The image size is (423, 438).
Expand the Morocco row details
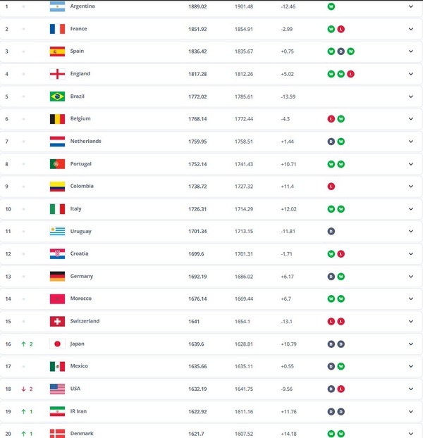[411, 299]
